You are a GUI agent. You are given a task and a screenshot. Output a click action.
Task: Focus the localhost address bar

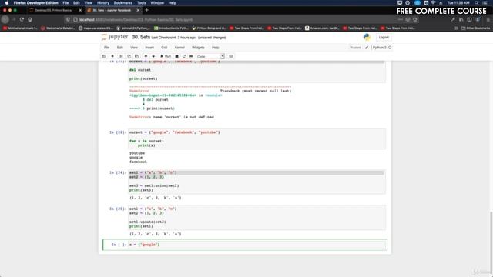click(233, 19)
